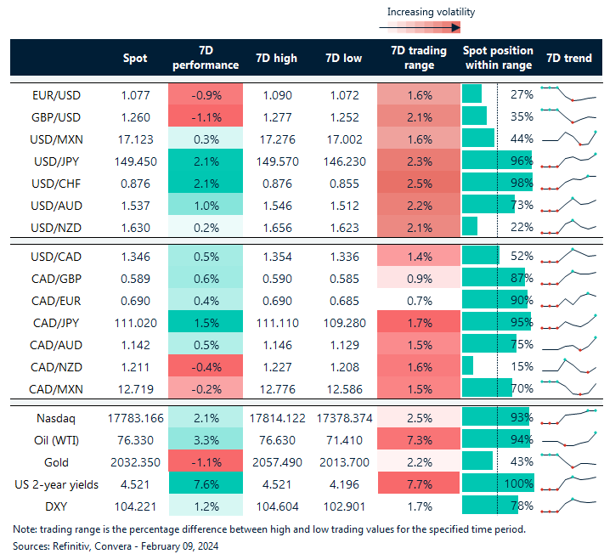Click the EUR/USD 7D trend sparkline
This screenshot has height=554, width=604.
(x=568, y=93)
